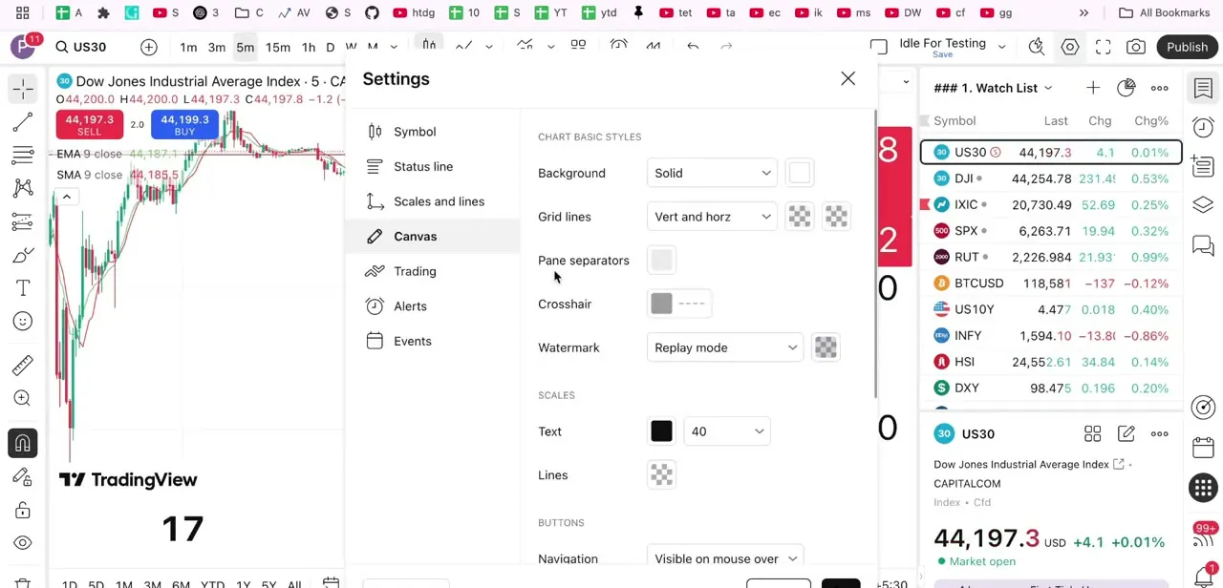Open the emoji icons tool
The height and width of the screenshot is (588, 1223).
coord(23,322)
